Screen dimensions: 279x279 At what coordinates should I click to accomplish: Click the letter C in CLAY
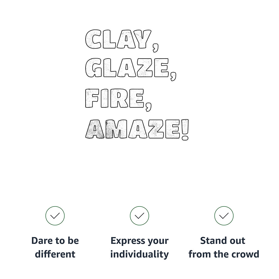93,39
